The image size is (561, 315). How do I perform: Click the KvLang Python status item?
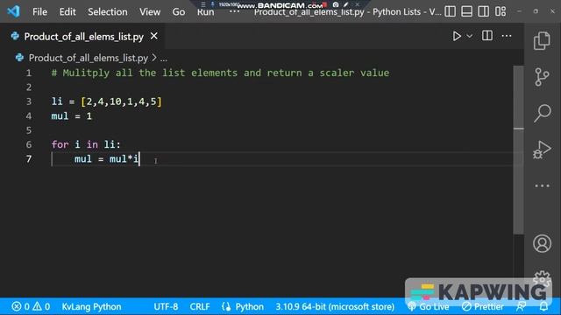point(91,306)
